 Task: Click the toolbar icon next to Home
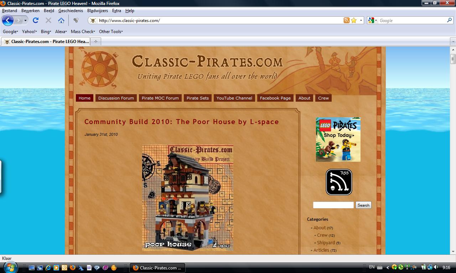[76, 20]
